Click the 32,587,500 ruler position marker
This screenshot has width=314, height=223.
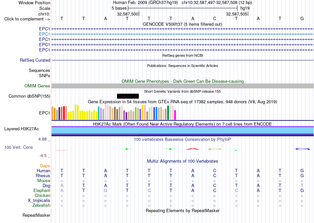pos(128,14)
